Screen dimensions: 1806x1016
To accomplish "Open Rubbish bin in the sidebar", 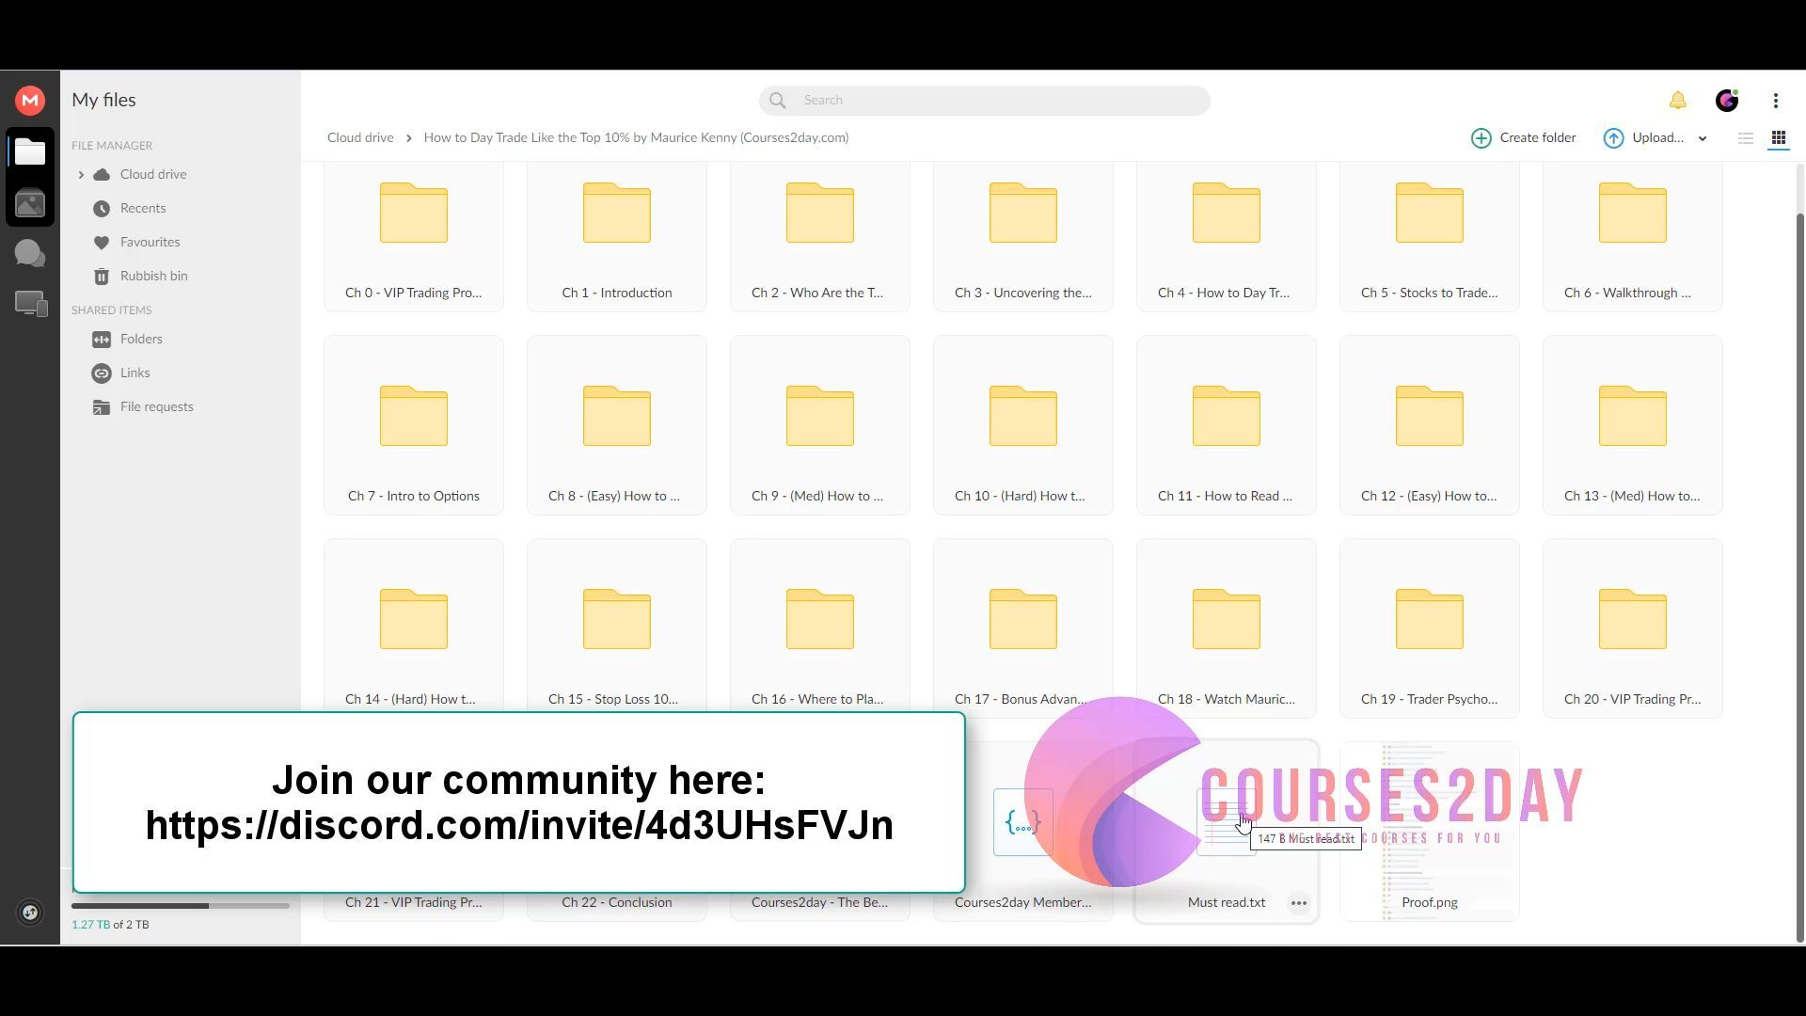I will 153,276.
